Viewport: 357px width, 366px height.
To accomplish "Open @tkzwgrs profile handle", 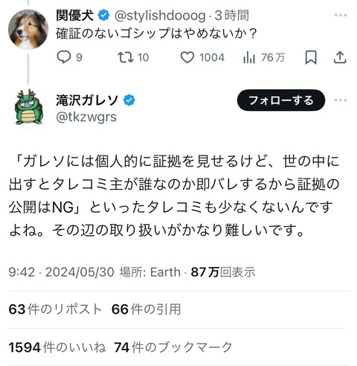I will [x=86, y=117].
